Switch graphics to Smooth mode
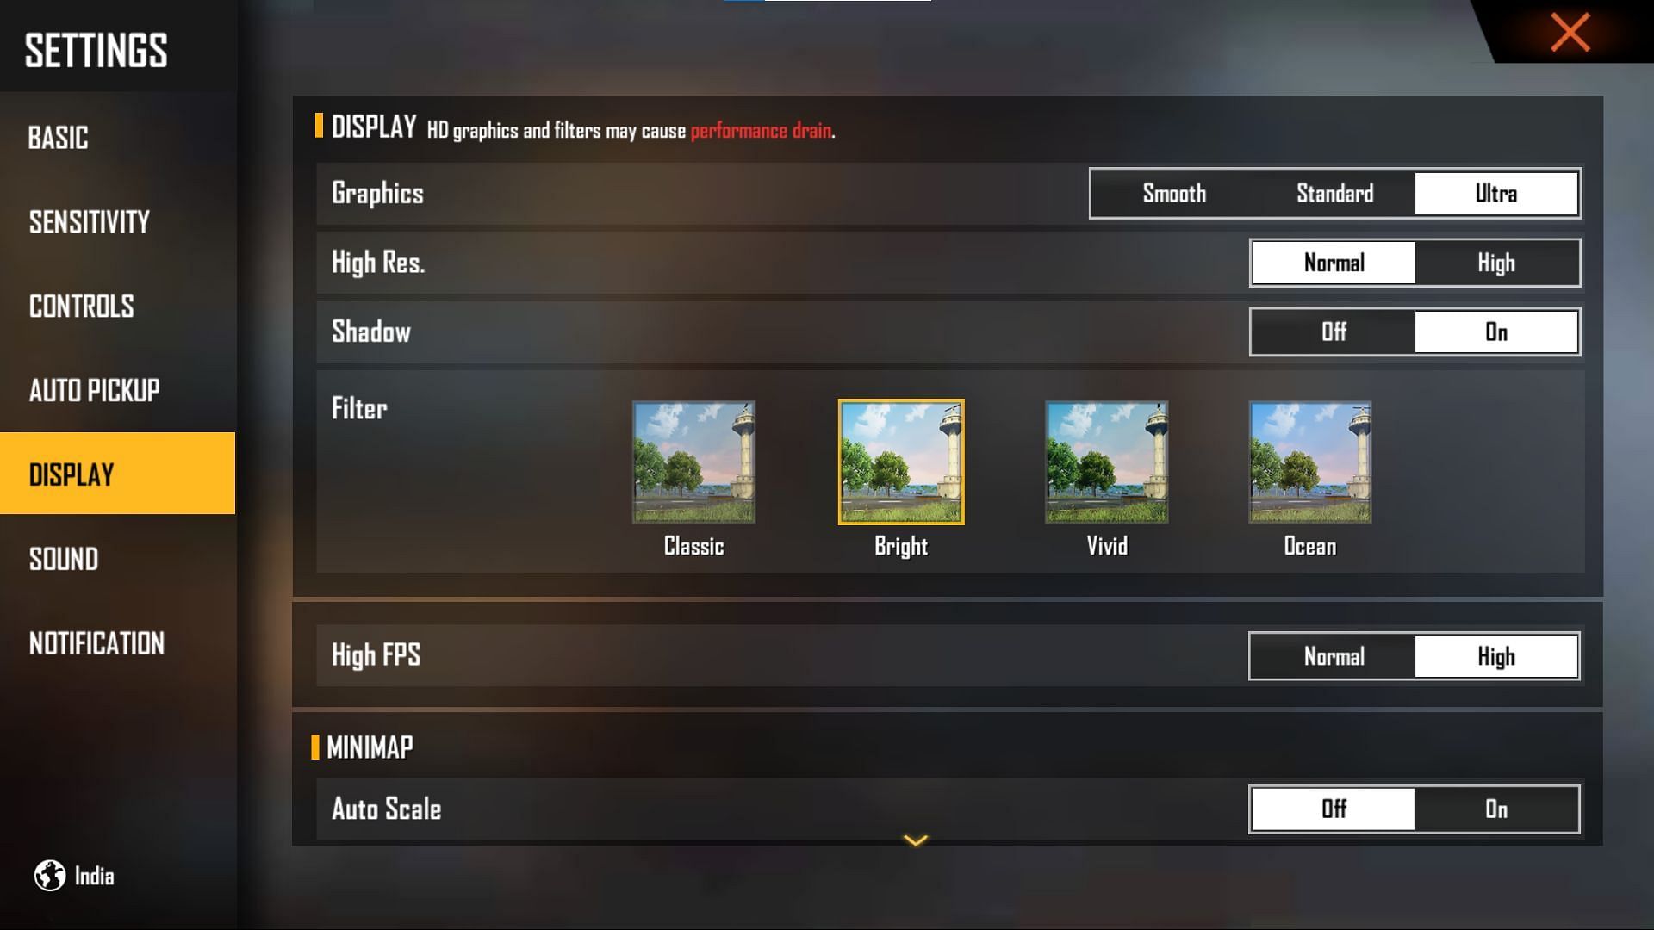Viewport: 1654px width, 930px height. pyautogui.click(x=1173, y=192)
